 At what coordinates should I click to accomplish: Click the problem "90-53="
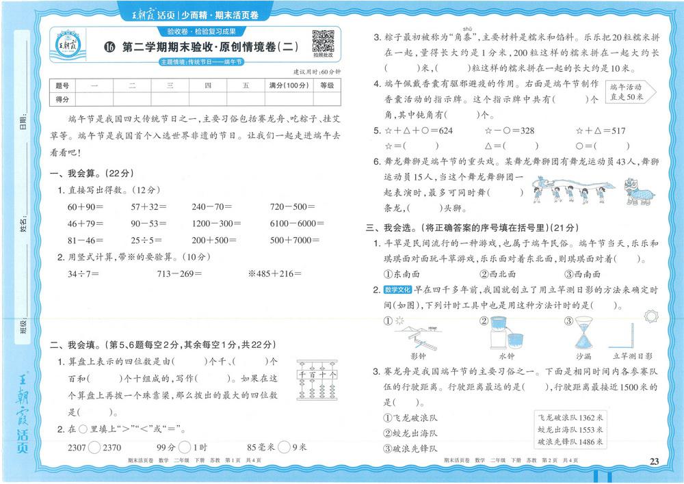tap(148, 224)
